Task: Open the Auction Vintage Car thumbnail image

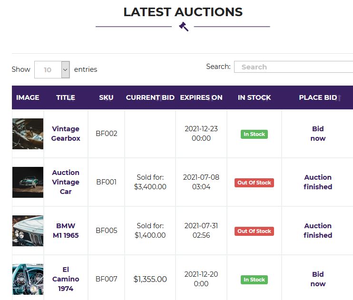Action: pyautogui.click(x=28, y=182)
